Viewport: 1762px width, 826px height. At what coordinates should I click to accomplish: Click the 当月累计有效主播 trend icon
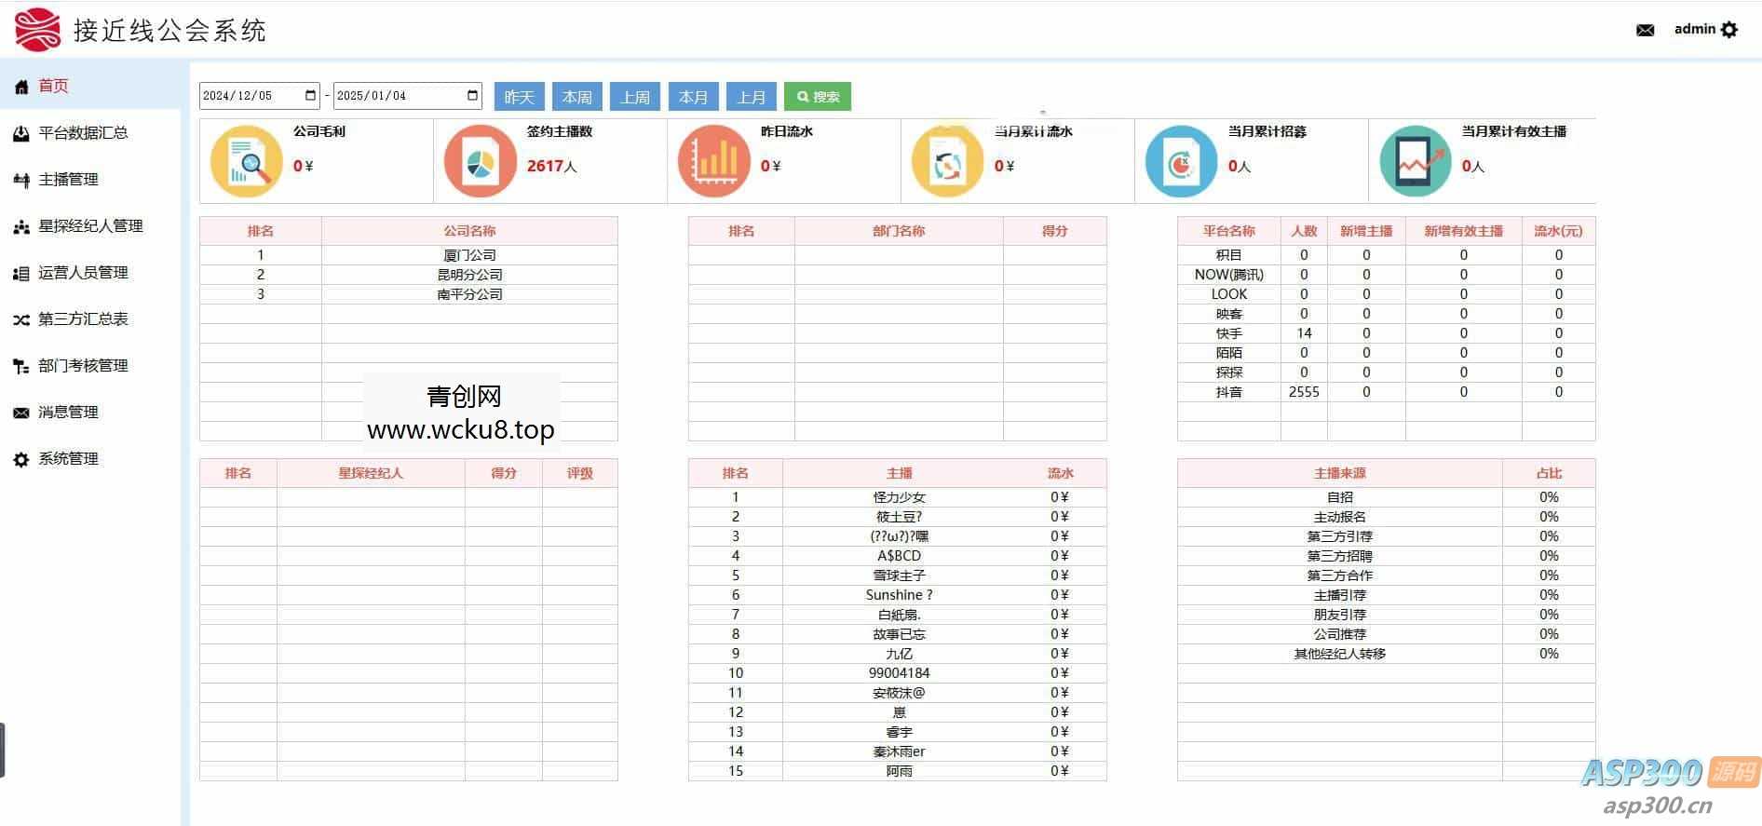point(1415,162)
